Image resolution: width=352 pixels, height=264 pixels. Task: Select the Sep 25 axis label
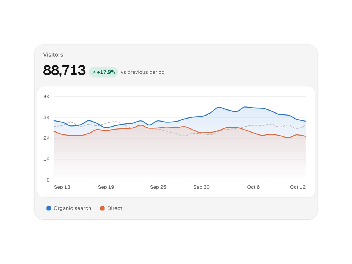point(158,187)
